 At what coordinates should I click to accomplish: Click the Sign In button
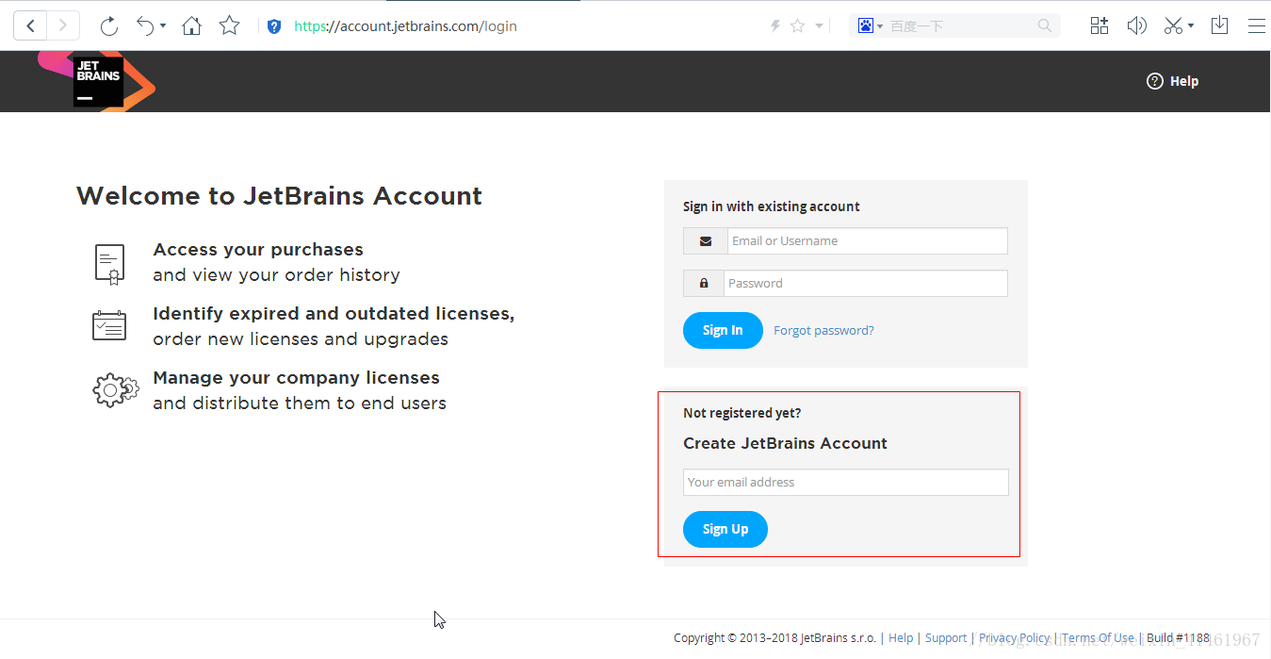(723, 330)
